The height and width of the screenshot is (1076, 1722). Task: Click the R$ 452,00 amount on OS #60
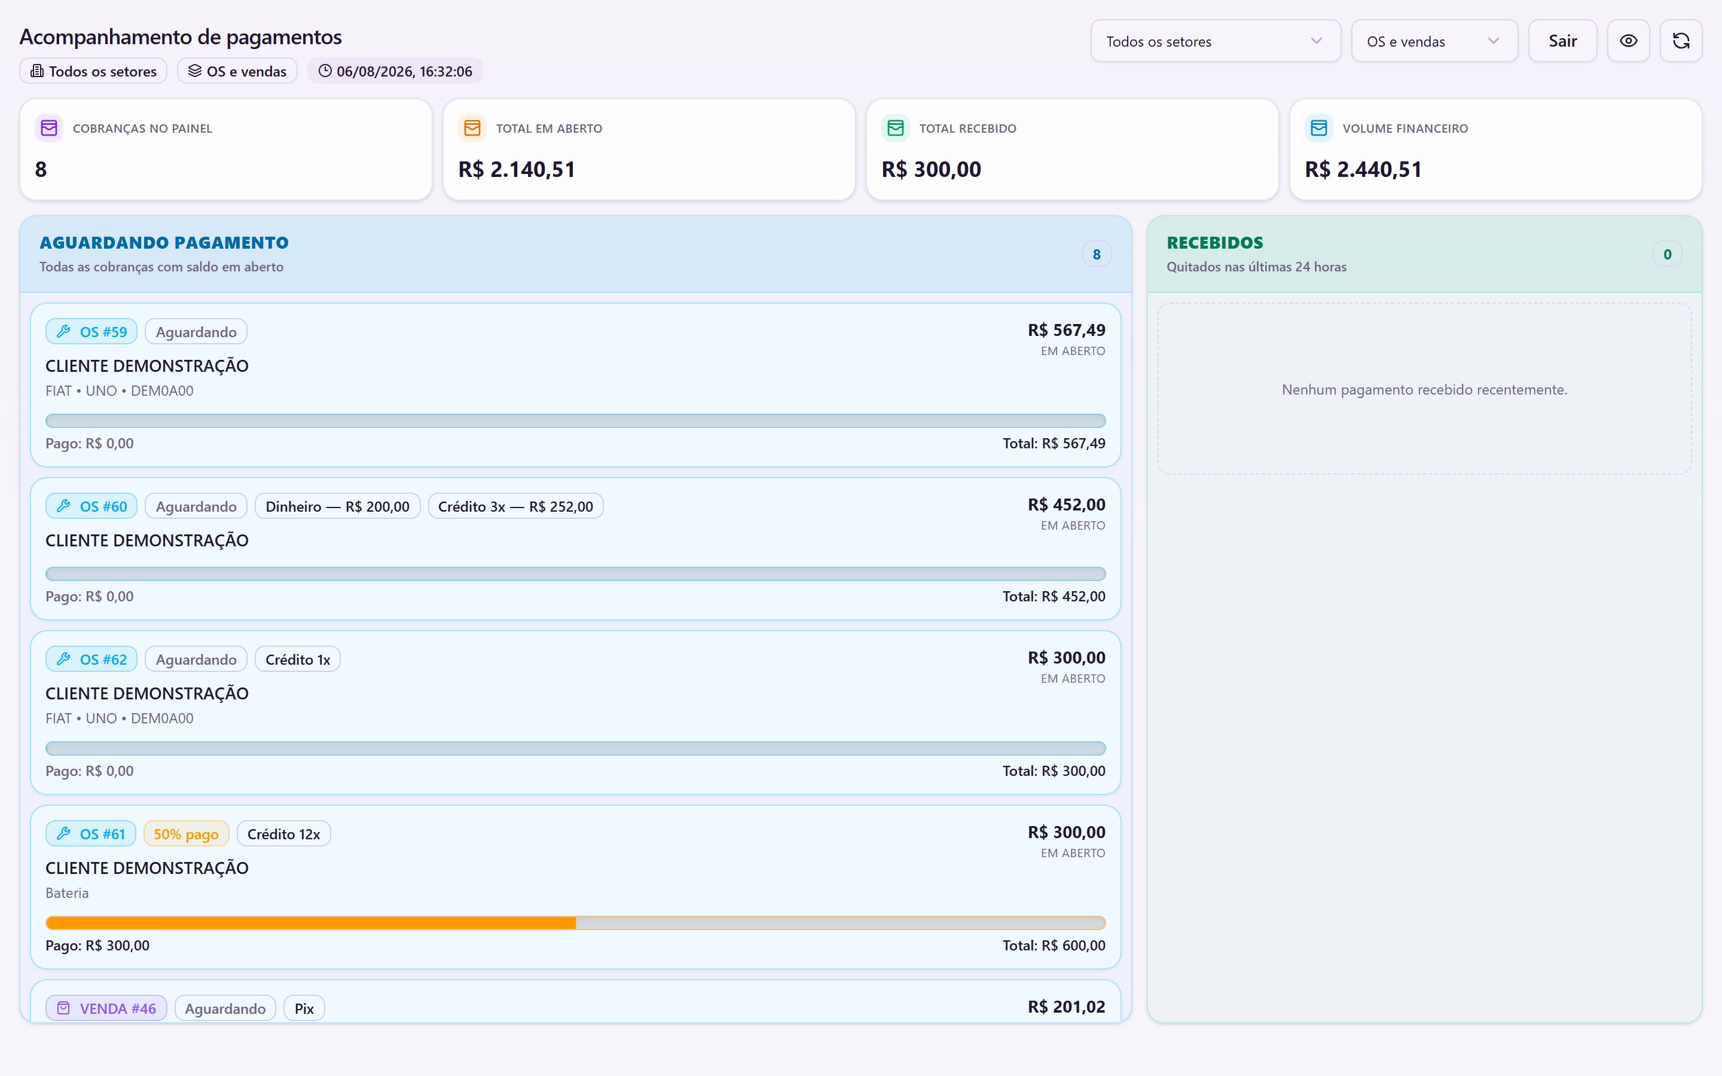click(x=1066, y=505)
